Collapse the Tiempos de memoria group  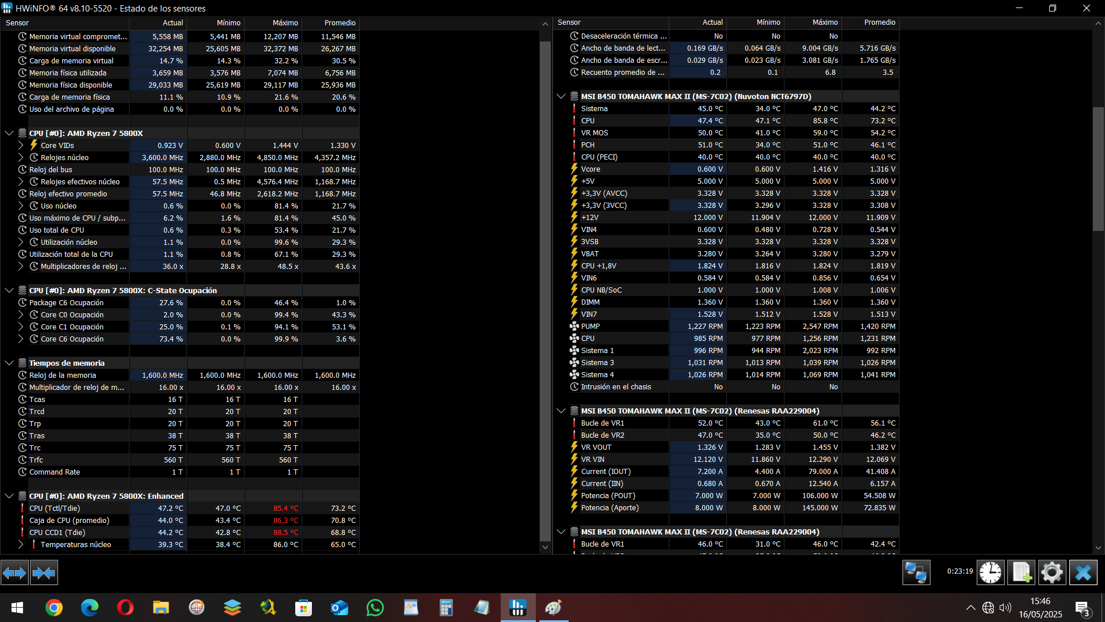[x=9, y=363]
